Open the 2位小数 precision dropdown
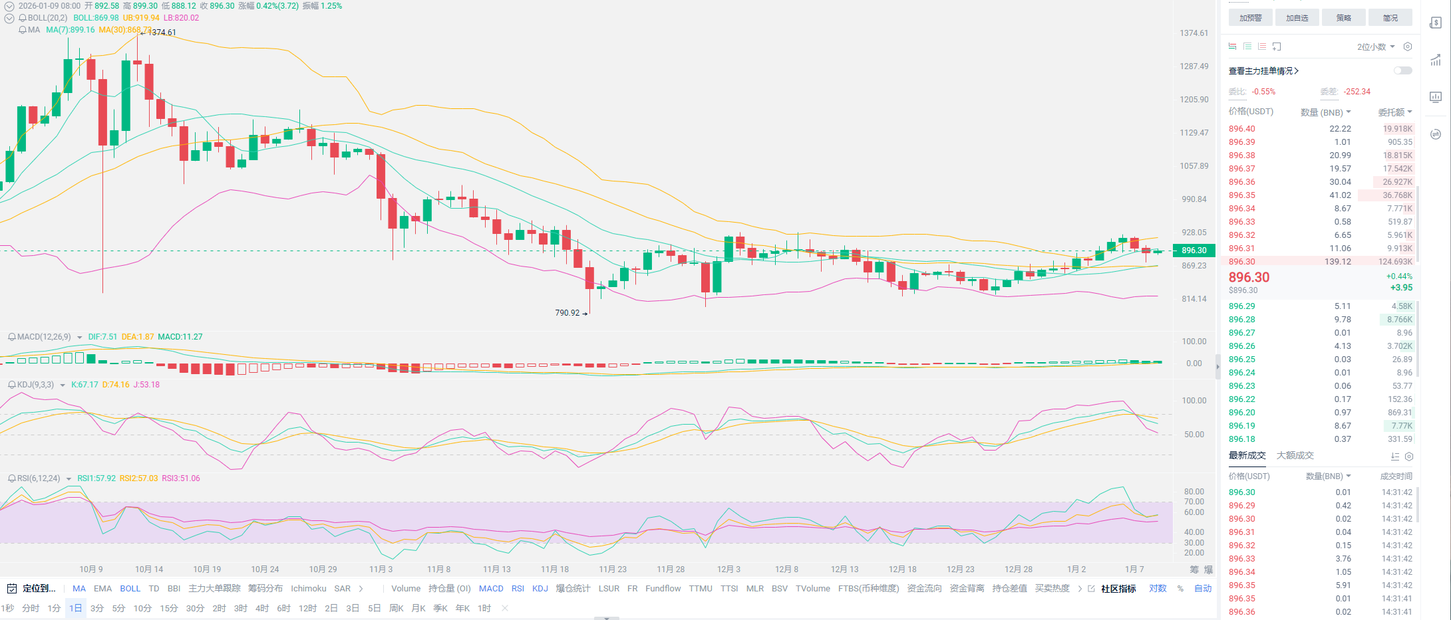Image resolution: width=1451 pixels, height=620 pixels. 1376,47
